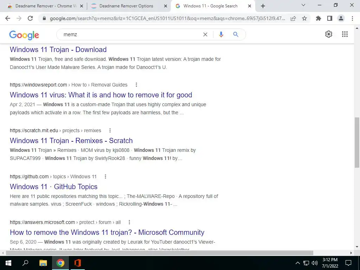This screenshot has height=270, width=360.
Task: Open Windows 11 Trojan - Download link
Action: point(58,50)
